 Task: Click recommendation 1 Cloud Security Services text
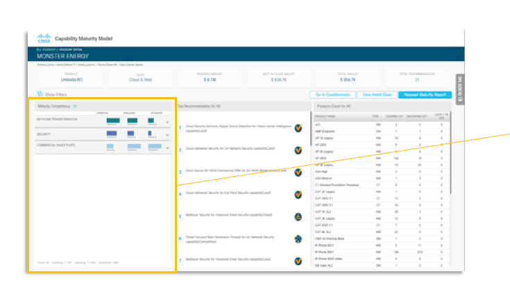click(x=239, y=128)
